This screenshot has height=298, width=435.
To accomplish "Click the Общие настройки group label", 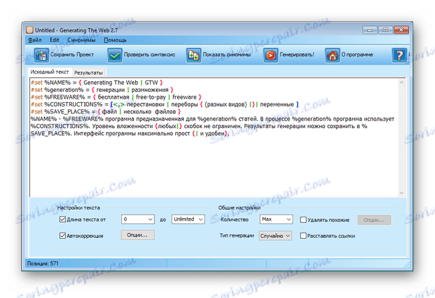I will 239,207.
